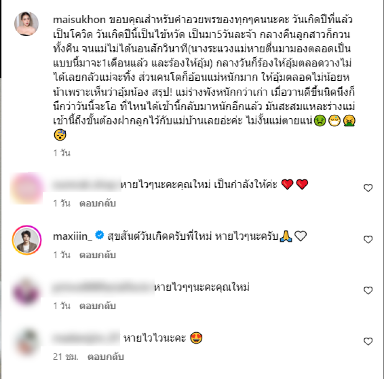Click maxiiin_'s blue verified badge

[99, 235]
